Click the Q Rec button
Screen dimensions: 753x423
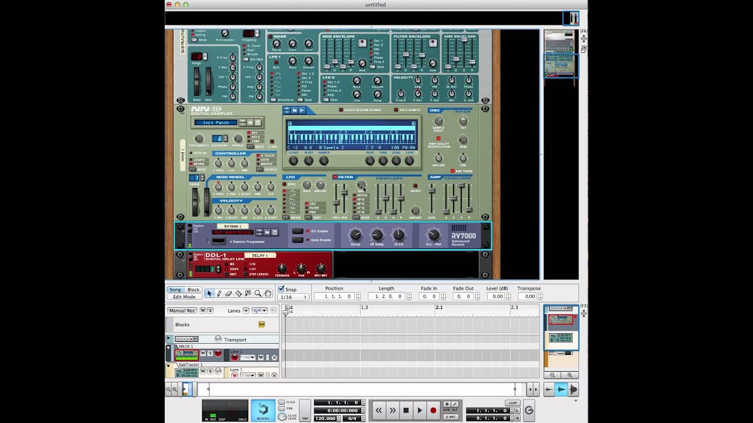(x=451, y=417)
